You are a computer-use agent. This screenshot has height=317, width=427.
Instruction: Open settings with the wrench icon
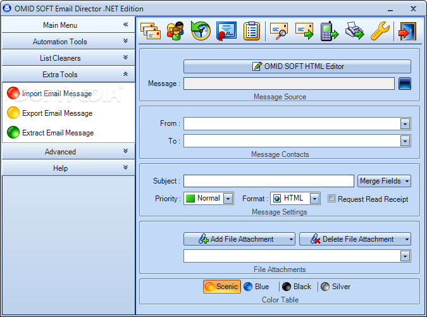point(380,31)
